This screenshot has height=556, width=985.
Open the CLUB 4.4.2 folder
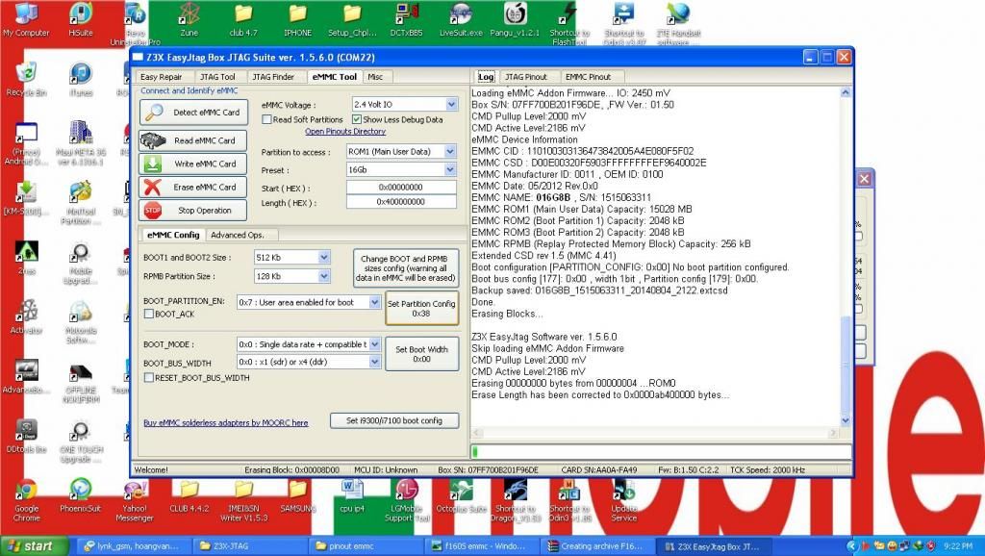189,496
